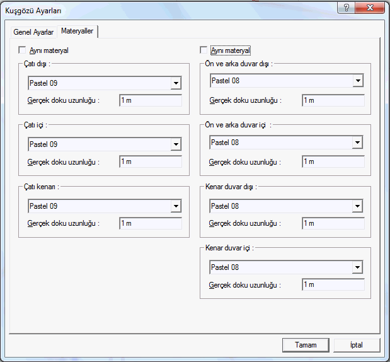Expand the Çatı içi material dropdown

[176, 145]
